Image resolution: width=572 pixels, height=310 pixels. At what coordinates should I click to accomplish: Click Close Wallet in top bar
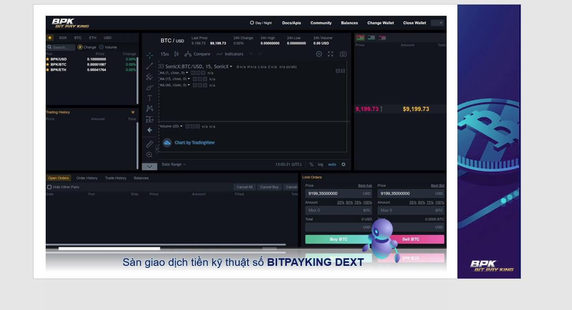coord(414,23)
